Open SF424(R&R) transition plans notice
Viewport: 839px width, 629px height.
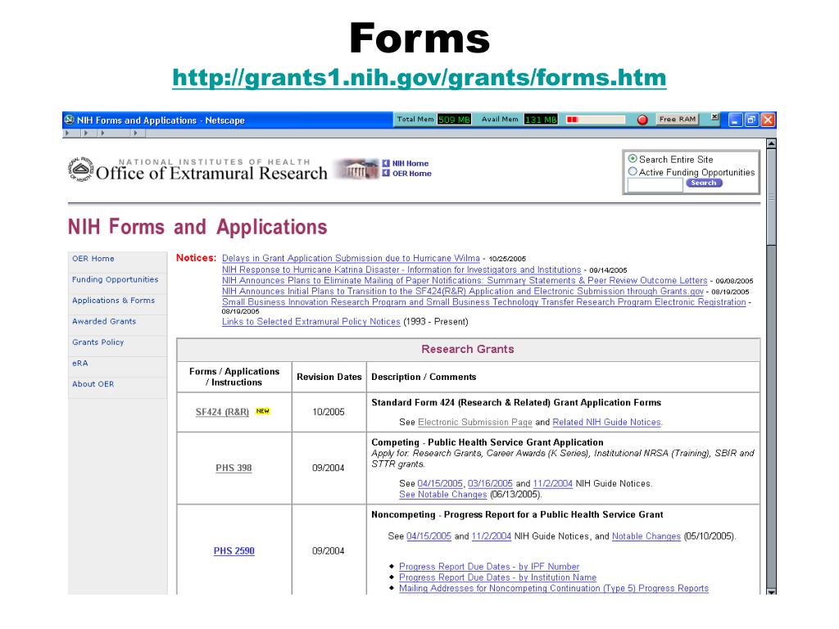463,291
